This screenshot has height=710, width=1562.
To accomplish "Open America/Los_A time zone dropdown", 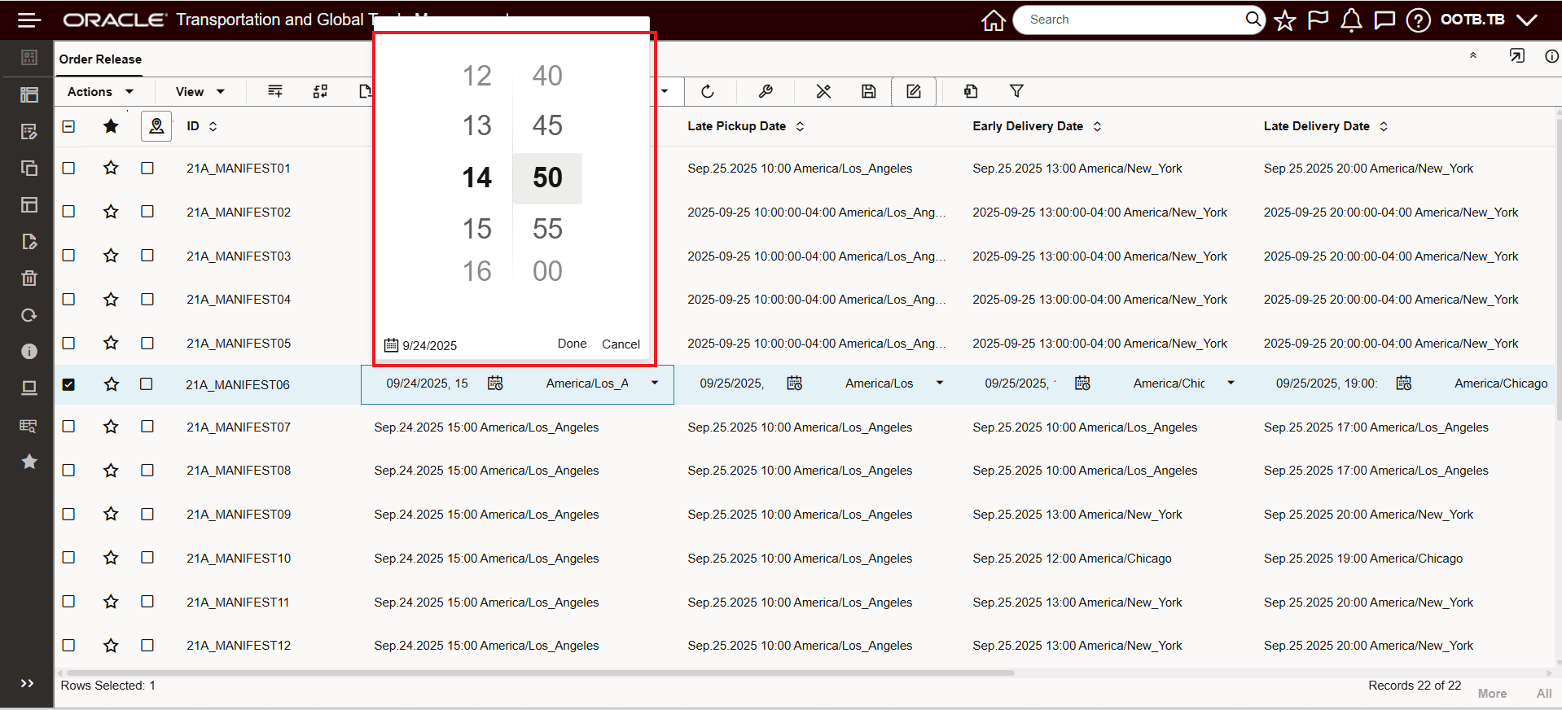I will pyautogui.click(x=655, y=383).
